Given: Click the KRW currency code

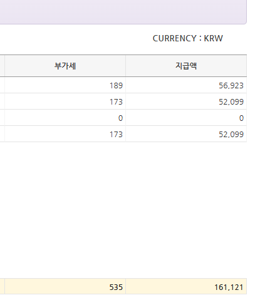Looking at the screenshot, I should (x=213, y=38).
